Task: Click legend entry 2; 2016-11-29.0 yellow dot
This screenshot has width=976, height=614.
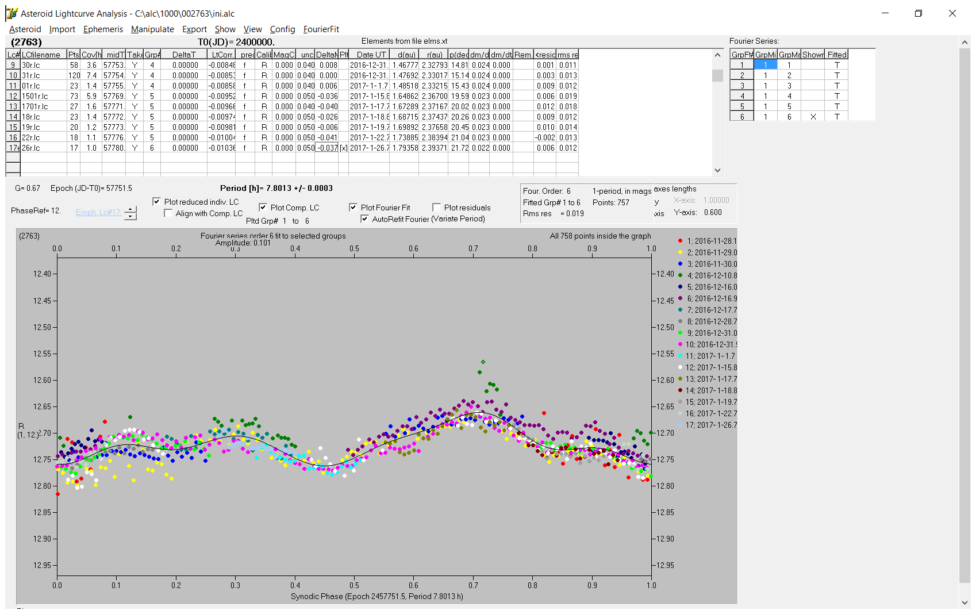Action: click(681, 252)
